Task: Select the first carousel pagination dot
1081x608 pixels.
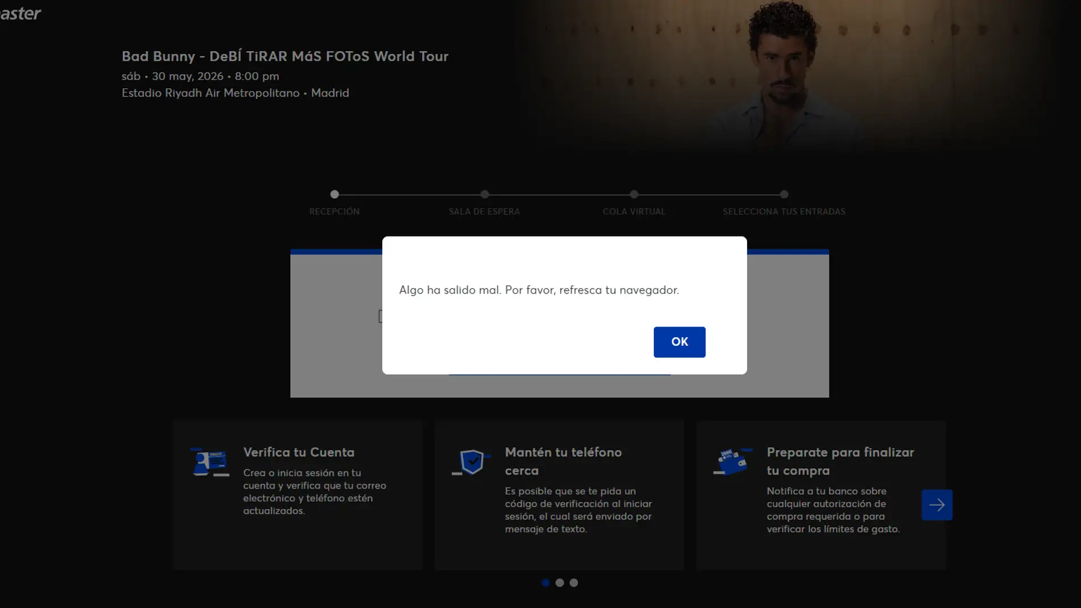Action: pos(546,582)
